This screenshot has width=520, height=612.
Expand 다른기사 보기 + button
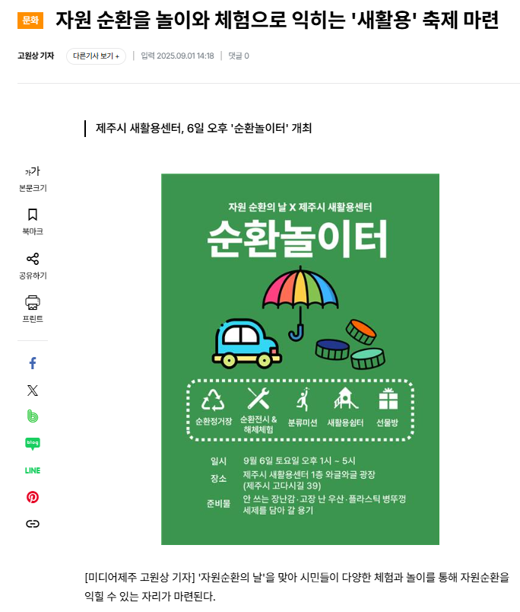coord(96,56)
